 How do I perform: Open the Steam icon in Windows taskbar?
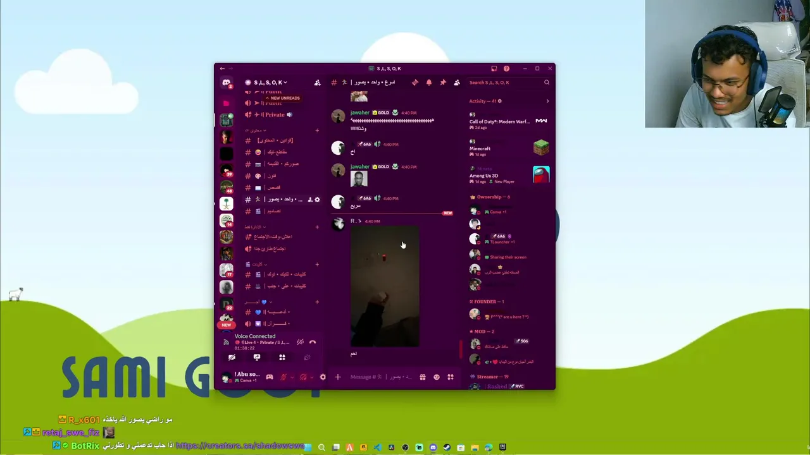coord(447,447)
